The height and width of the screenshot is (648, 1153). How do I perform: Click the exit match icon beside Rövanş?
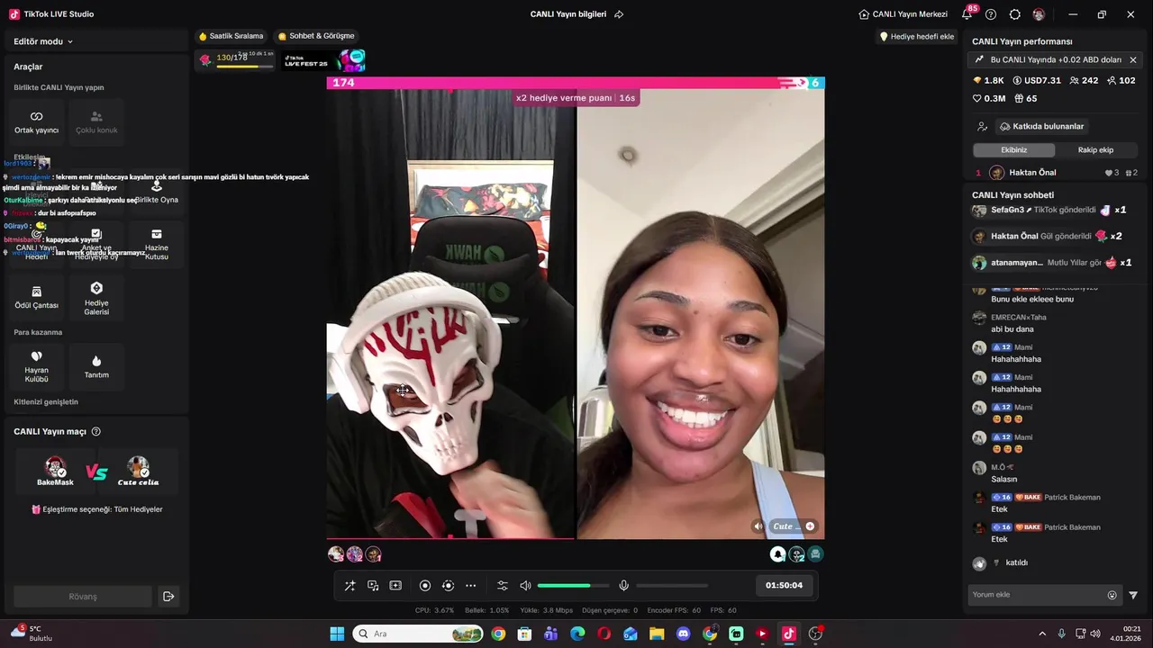(x=168, y=597)
